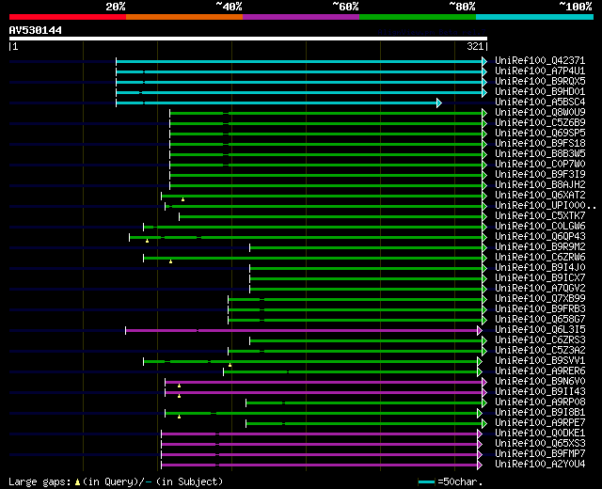Select the truncated UniRef100_UPI000.. label
The width and height of the screenshot is (602, 489).
click(546, 206)
